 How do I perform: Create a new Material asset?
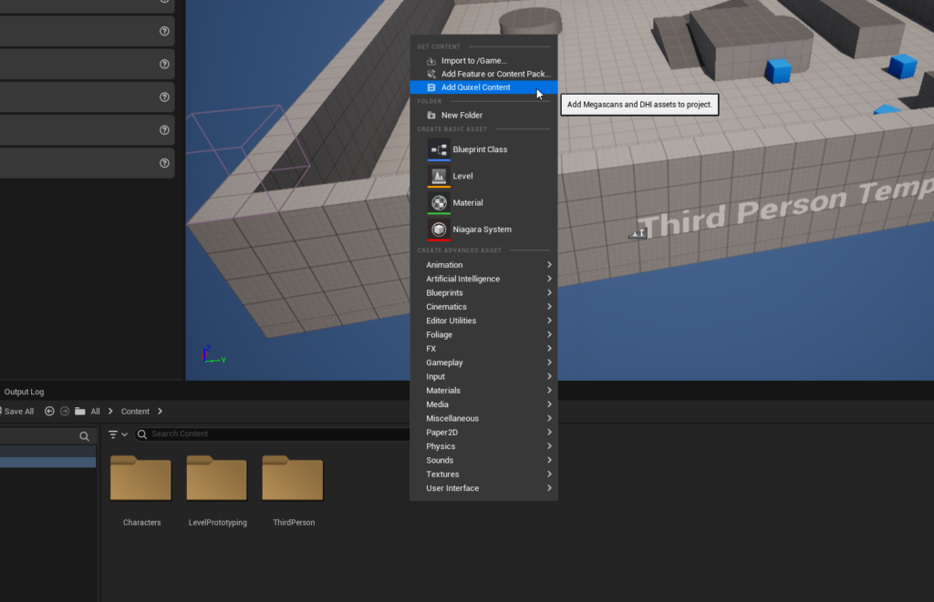click(x=441, y=202)
